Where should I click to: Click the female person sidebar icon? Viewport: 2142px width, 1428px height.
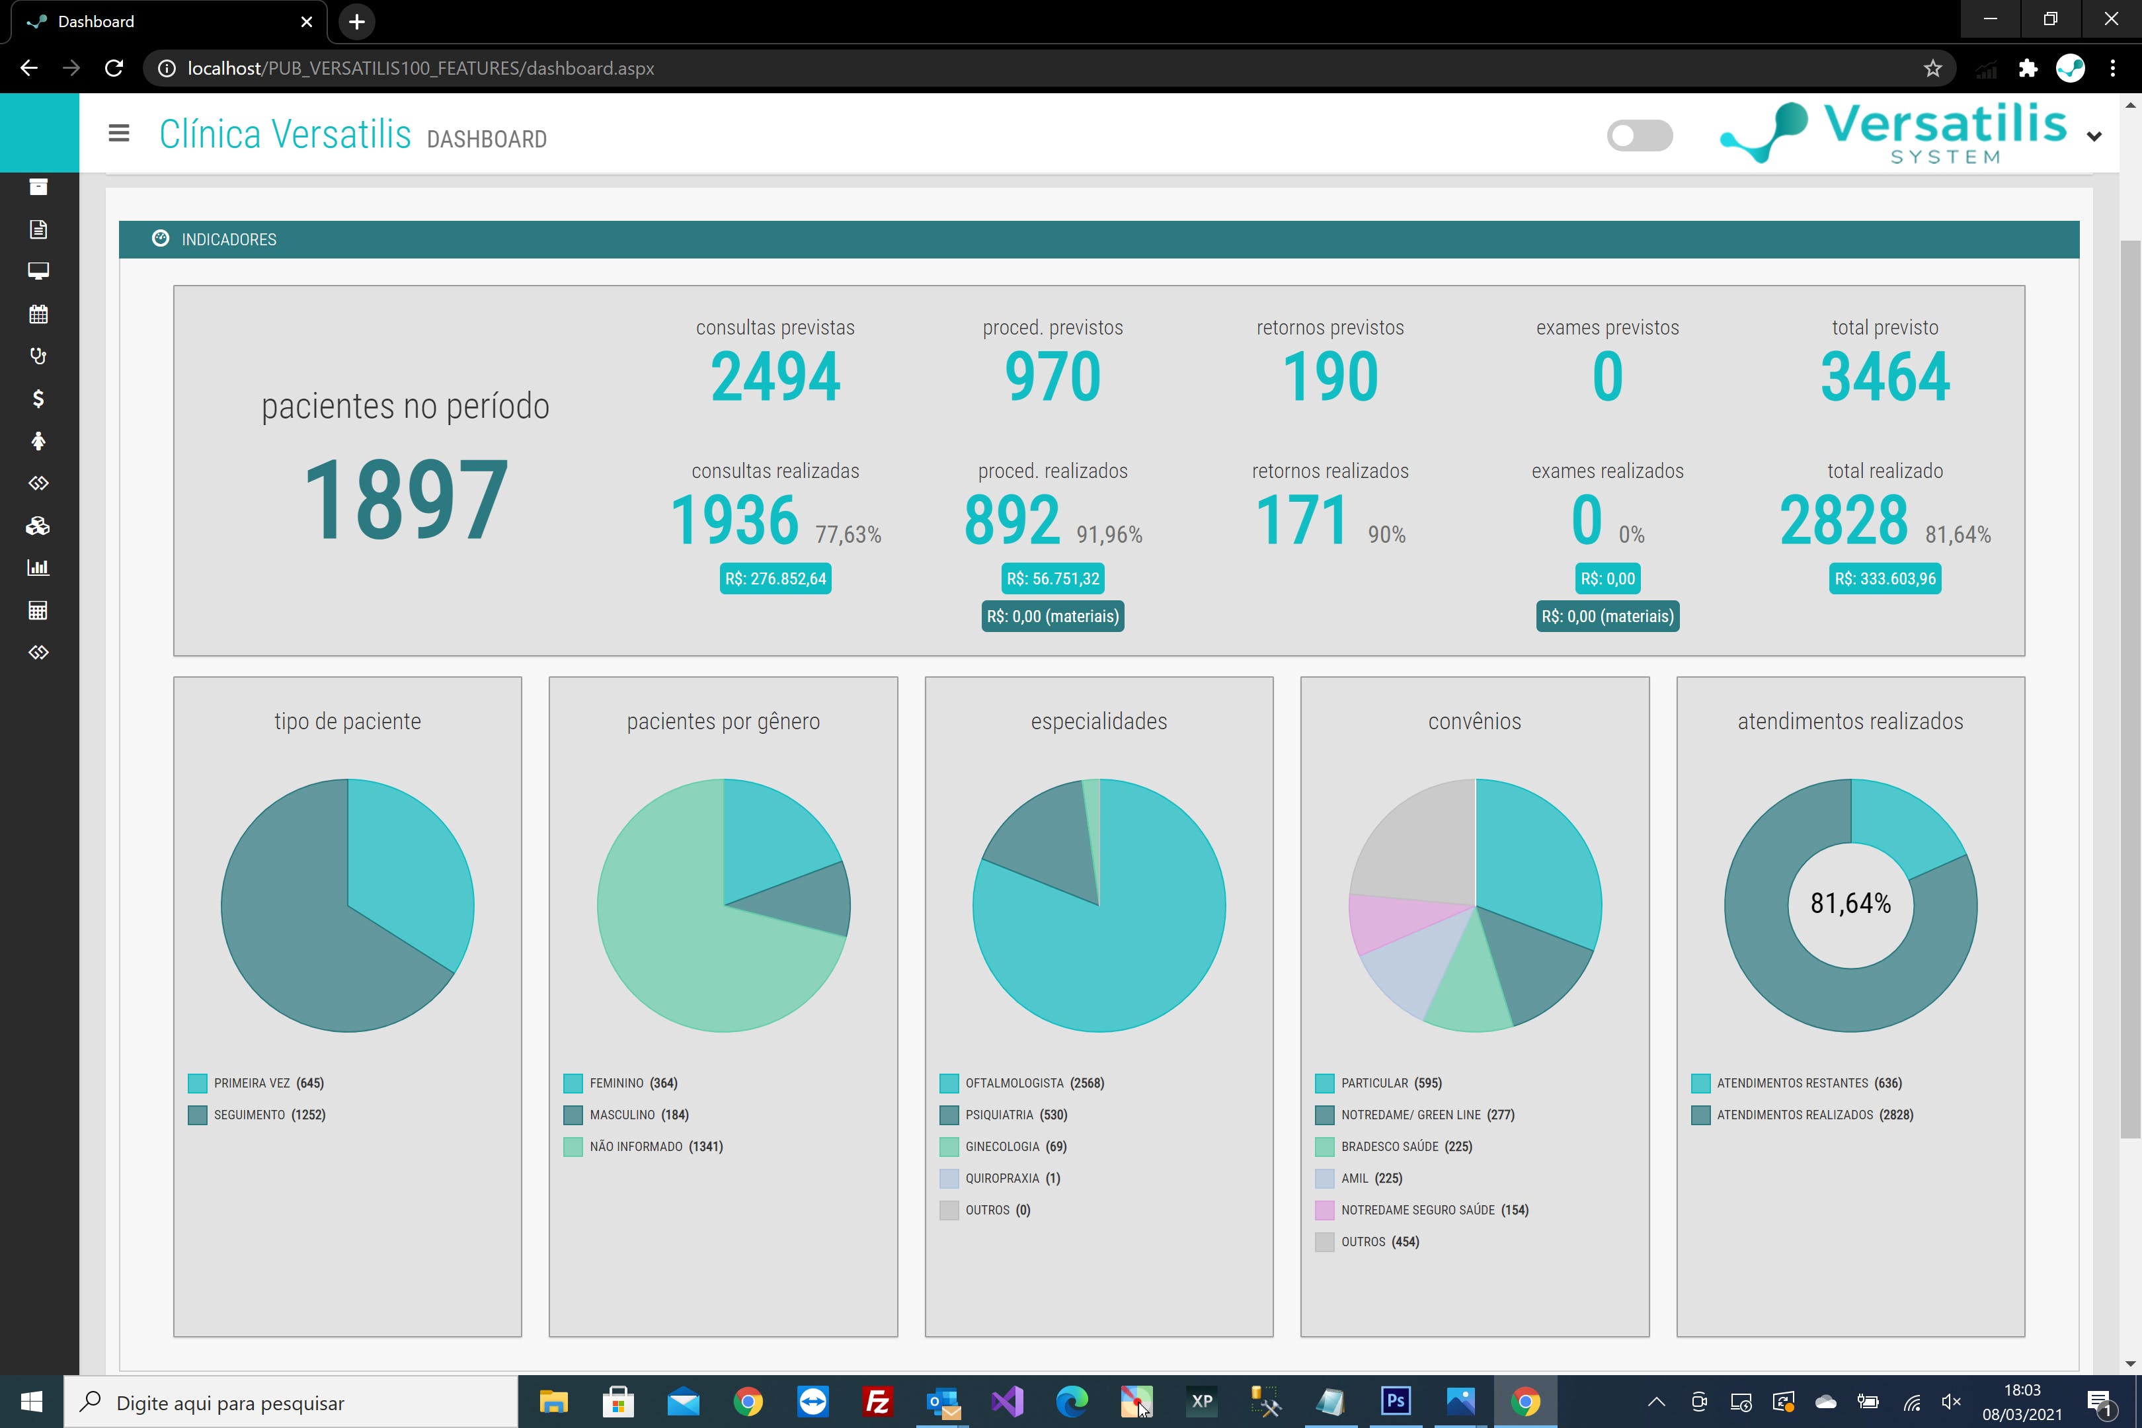point(38,441)
